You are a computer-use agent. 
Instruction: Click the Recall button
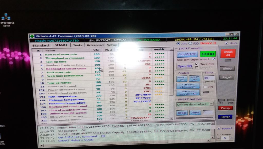(x=227, y=77)
